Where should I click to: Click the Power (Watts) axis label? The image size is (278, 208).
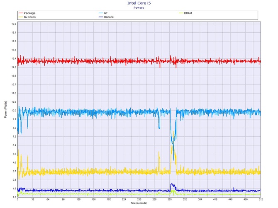[5, 109]
